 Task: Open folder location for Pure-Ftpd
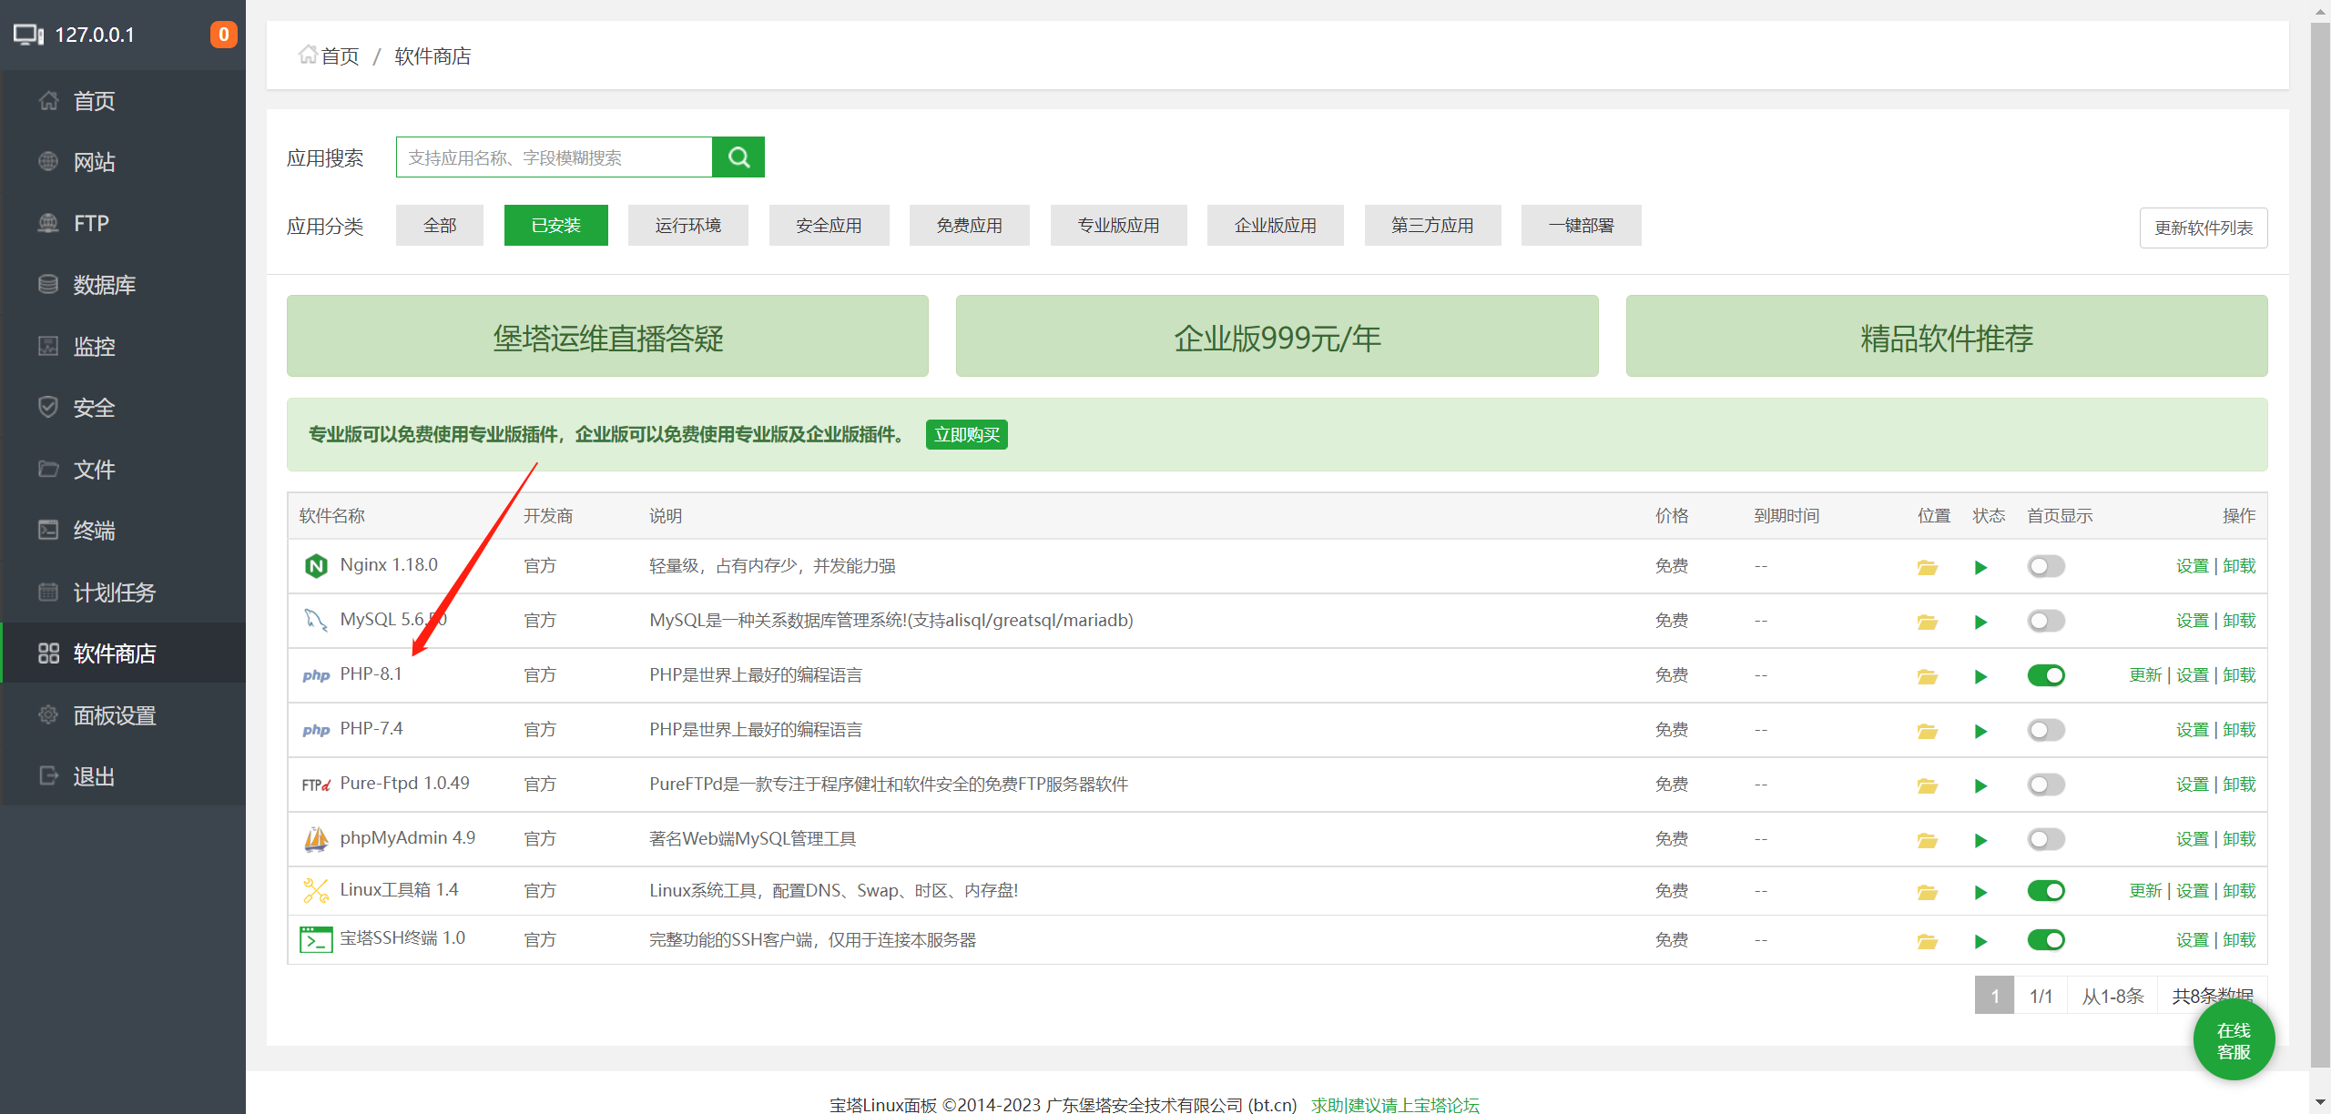pyautogui.click(x=1927, y=785)
